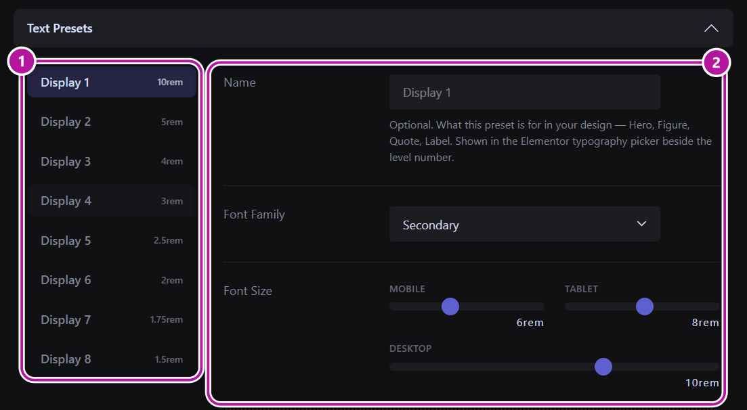Select the Display 7 preset
Screen dimensions: 747x410
(x=112, y=319)
